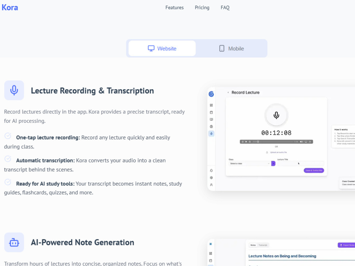This screenshot has width=355, height=266.
Task: Click Lecture Notes on Being and Becoming title
Action: pos(282,256)
